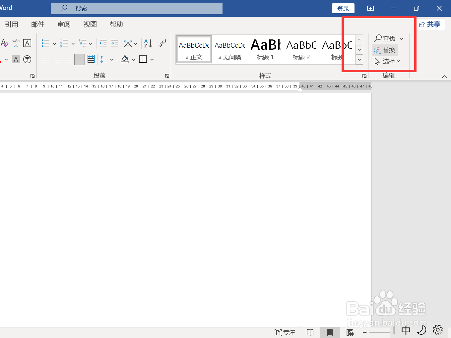
Task: Expand the Asian Layout dropdown arrow
Action: (135, 43)
